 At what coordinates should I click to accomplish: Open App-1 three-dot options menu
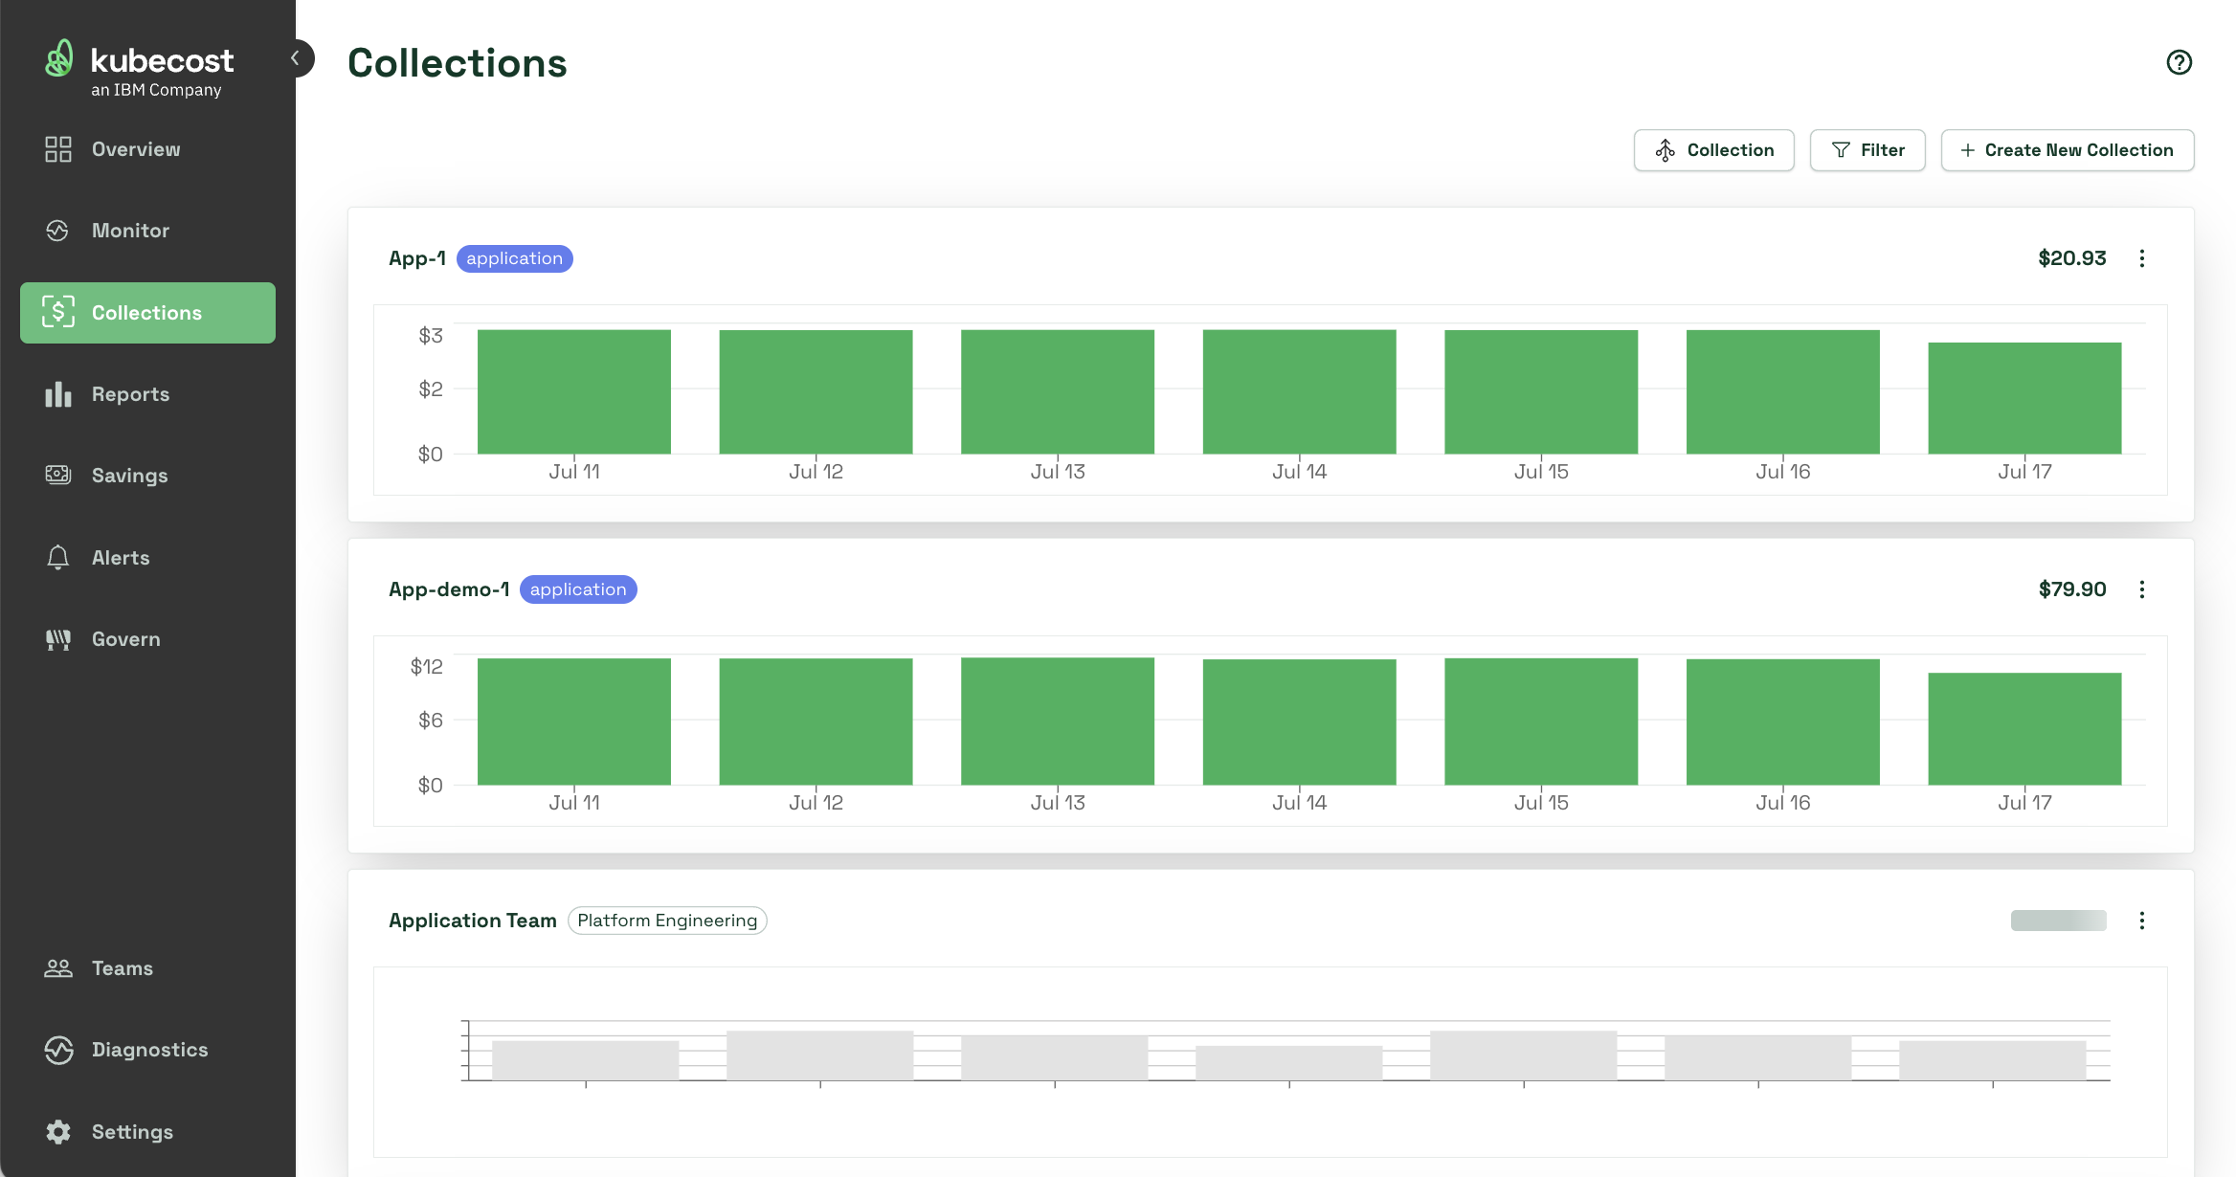point(2142,258)
